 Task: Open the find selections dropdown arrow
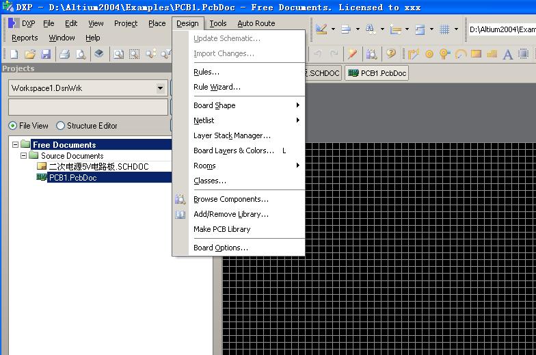coord(383,29)
